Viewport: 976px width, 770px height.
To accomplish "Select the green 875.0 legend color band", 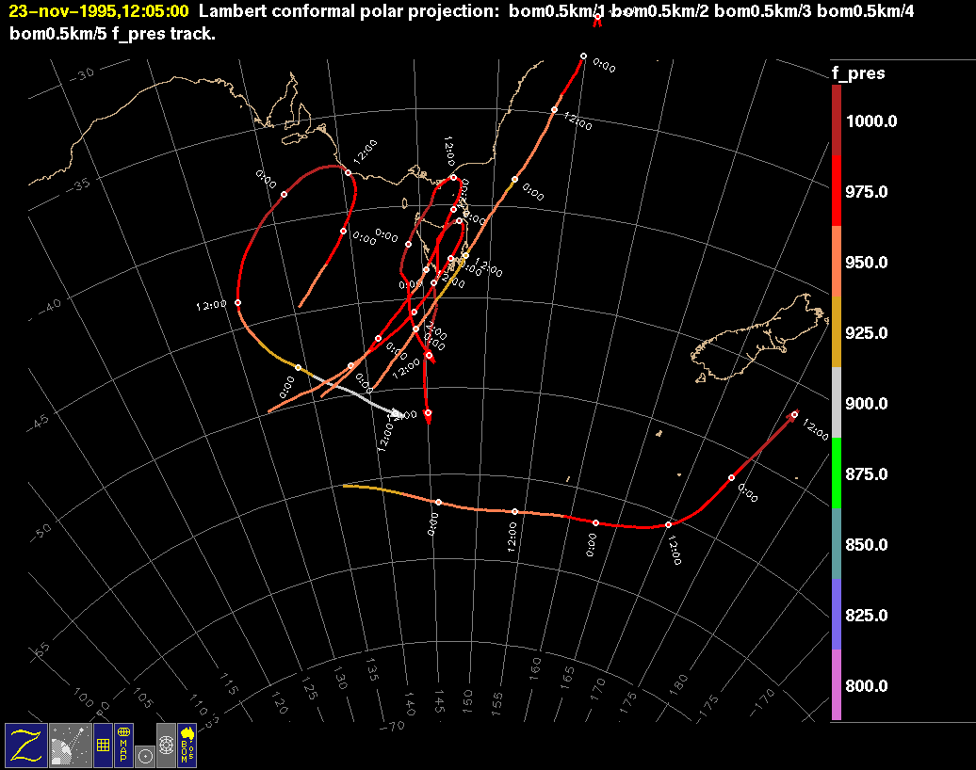I will pyautogui.click(x=837, y=473).
